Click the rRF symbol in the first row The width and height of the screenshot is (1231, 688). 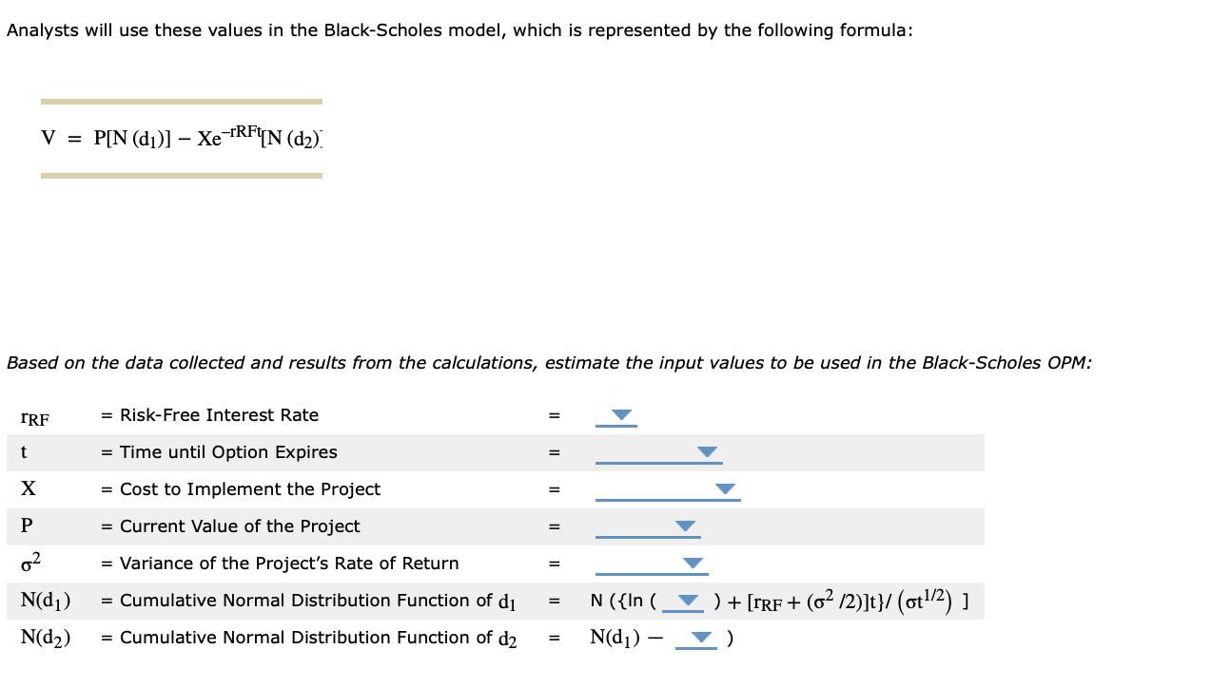coord(35,417)
